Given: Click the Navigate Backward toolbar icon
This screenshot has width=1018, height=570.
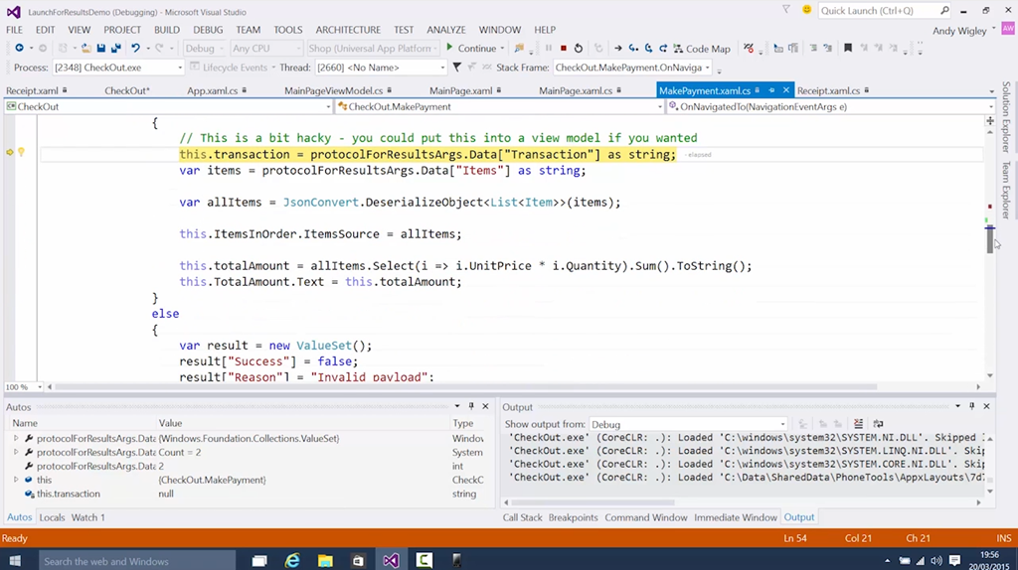Looking at the screenshot, I should point(20,48).
